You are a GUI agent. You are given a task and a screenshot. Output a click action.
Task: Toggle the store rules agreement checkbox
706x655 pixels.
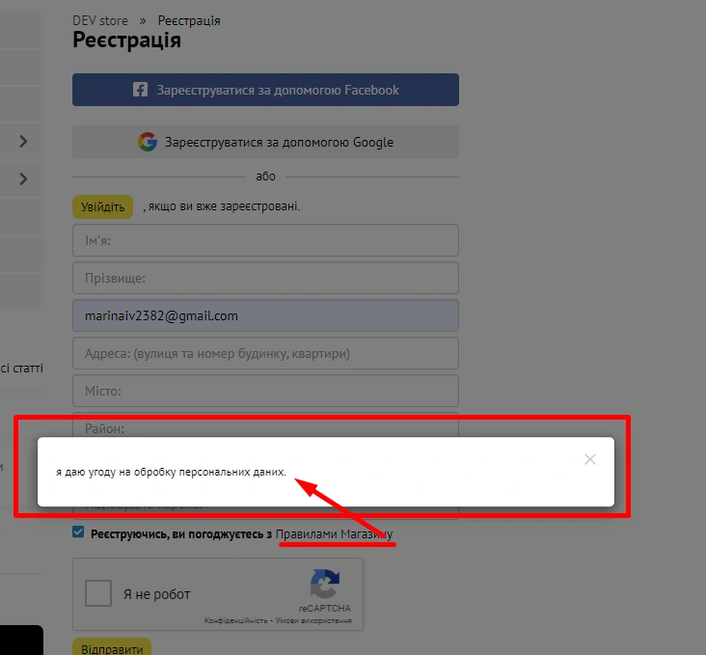78,532
